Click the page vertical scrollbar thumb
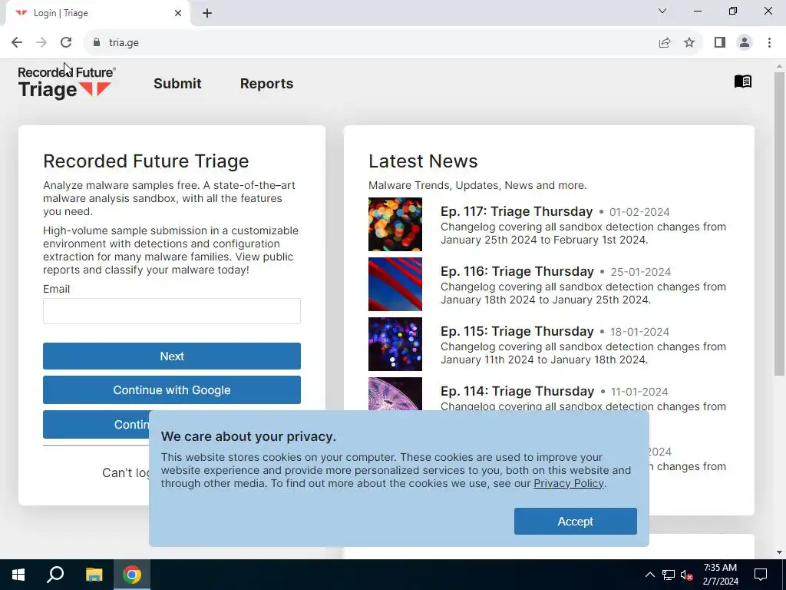The height and width of the screenshot is (590, 786). (779, 224)
